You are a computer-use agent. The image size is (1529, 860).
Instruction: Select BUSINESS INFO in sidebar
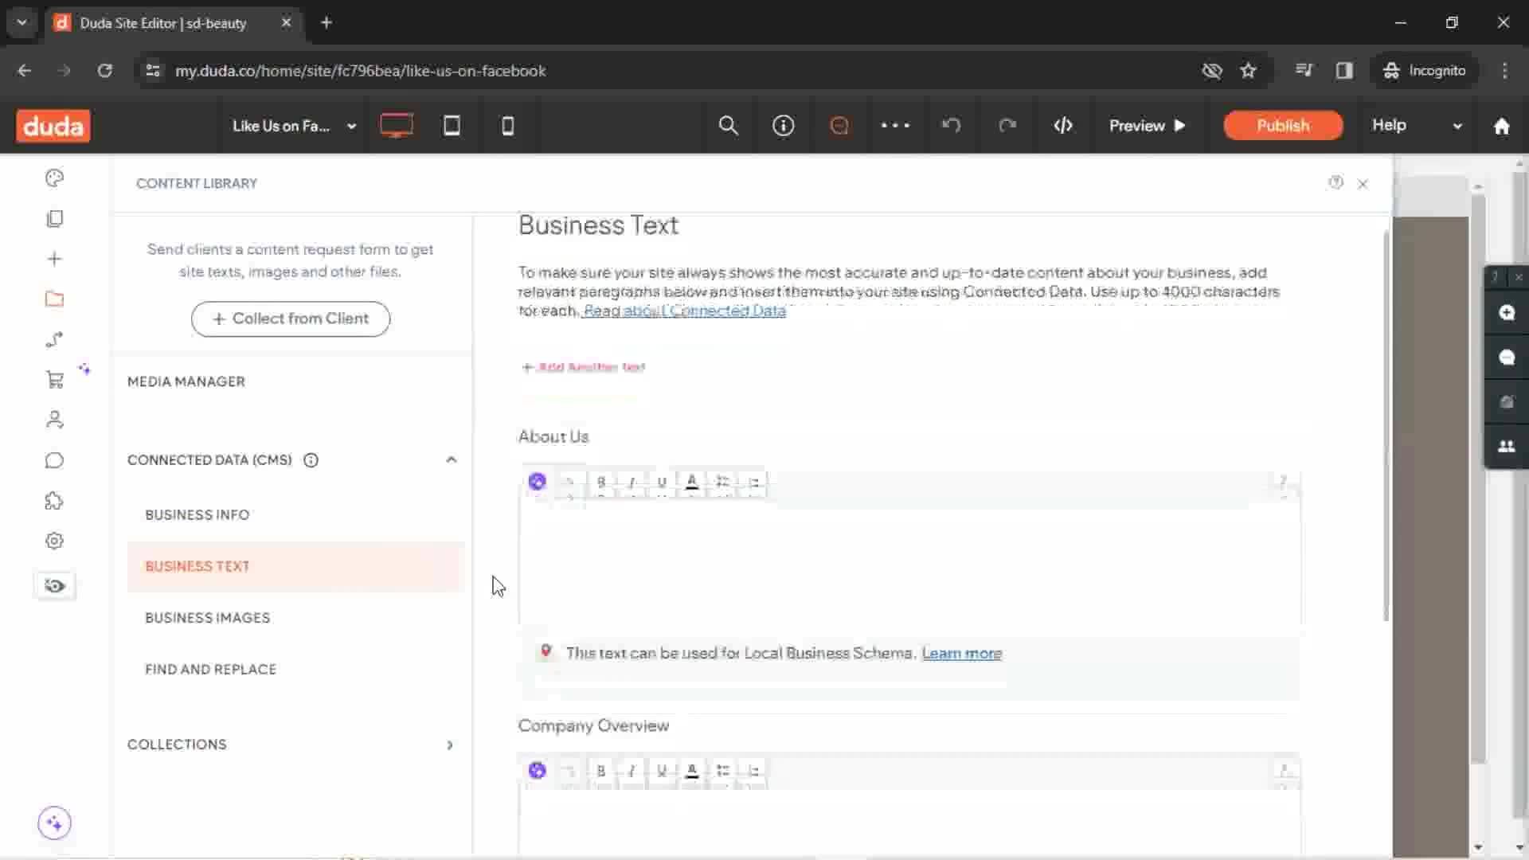click(x=197, y=514)
